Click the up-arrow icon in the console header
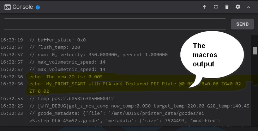 click(x=204, y=7)
